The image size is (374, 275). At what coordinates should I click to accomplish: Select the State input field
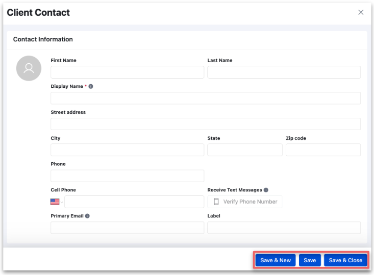point(245,150)
